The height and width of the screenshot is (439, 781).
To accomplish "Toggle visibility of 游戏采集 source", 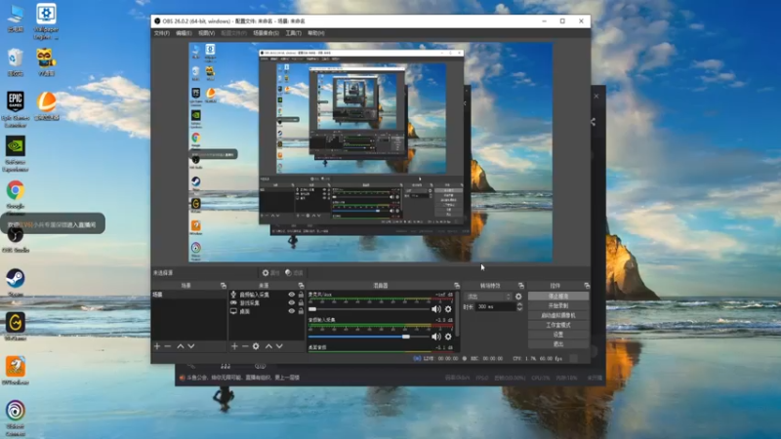I will [x=291, y=302].
